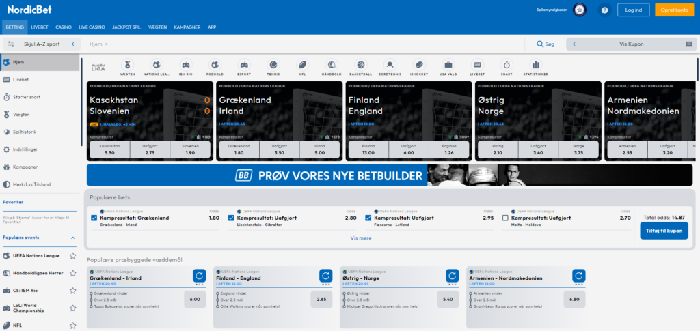Refresh the Grækenland - Irland prebuilt bet
Viewport: 700px width, 331px height.
click(x=199, y=275)
